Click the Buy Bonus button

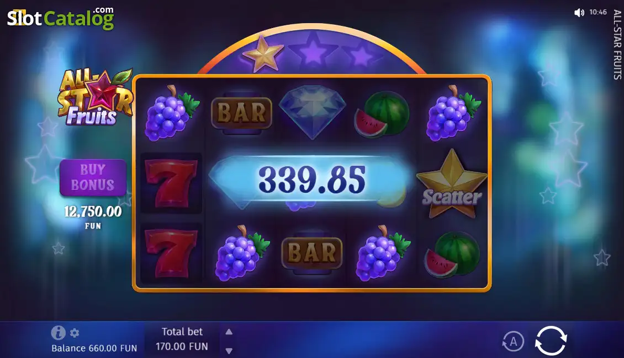[x=93, y=177]
